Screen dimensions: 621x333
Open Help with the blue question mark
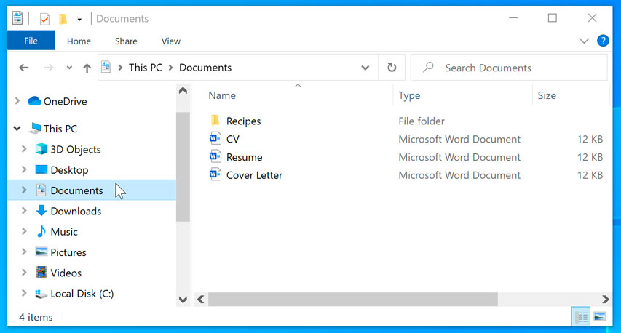tap(603, 40)
